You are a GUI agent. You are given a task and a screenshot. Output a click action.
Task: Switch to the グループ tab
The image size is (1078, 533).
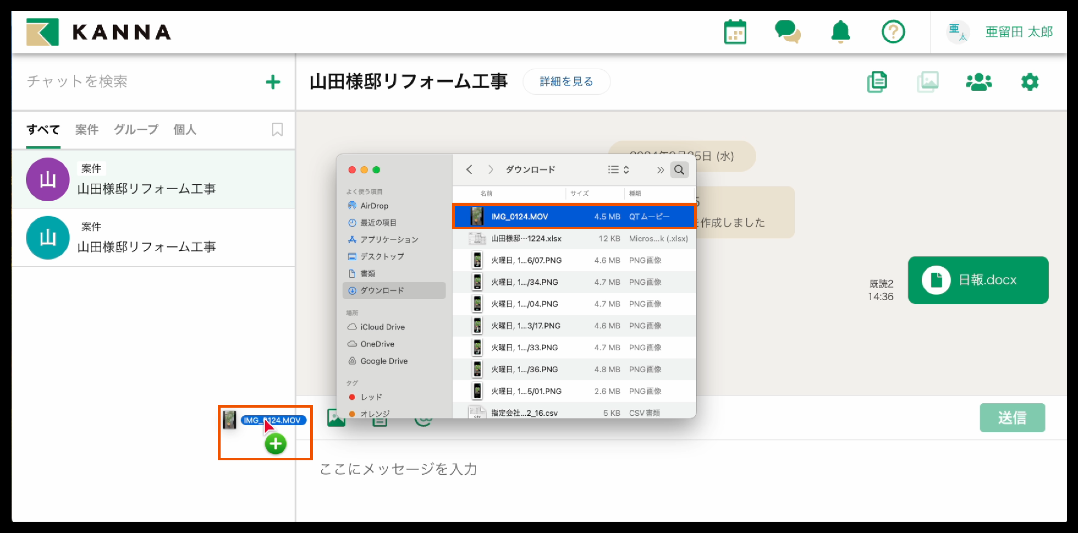tap(136, 130)
